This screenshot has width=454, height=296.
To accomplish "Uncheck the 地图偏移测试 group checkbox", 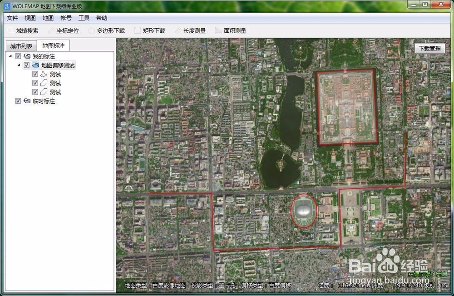I will [x=26, y=65].
